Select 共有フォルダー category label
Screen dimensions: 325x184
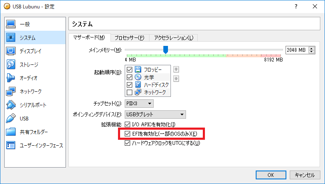coord(34,132)
